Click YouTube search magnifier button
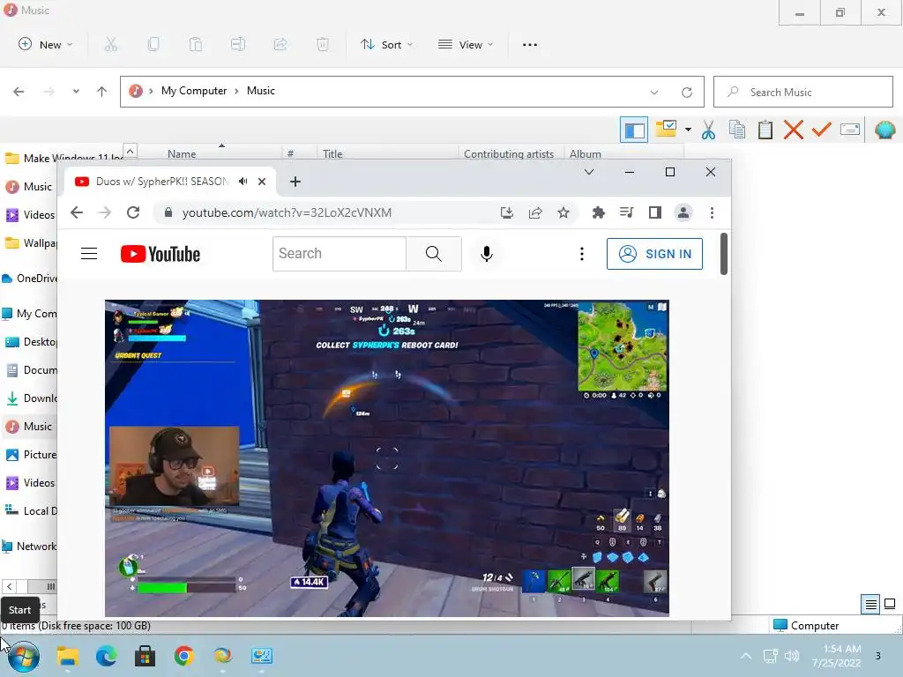The width and height of the screenshot is (903, 677). click(434, 253)
